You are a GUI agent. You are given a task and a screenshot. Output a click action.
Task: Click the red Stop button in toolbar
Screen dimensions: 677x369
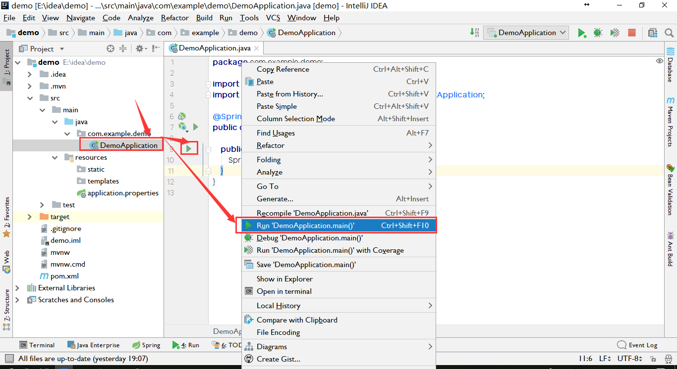[x=632, y=33]
